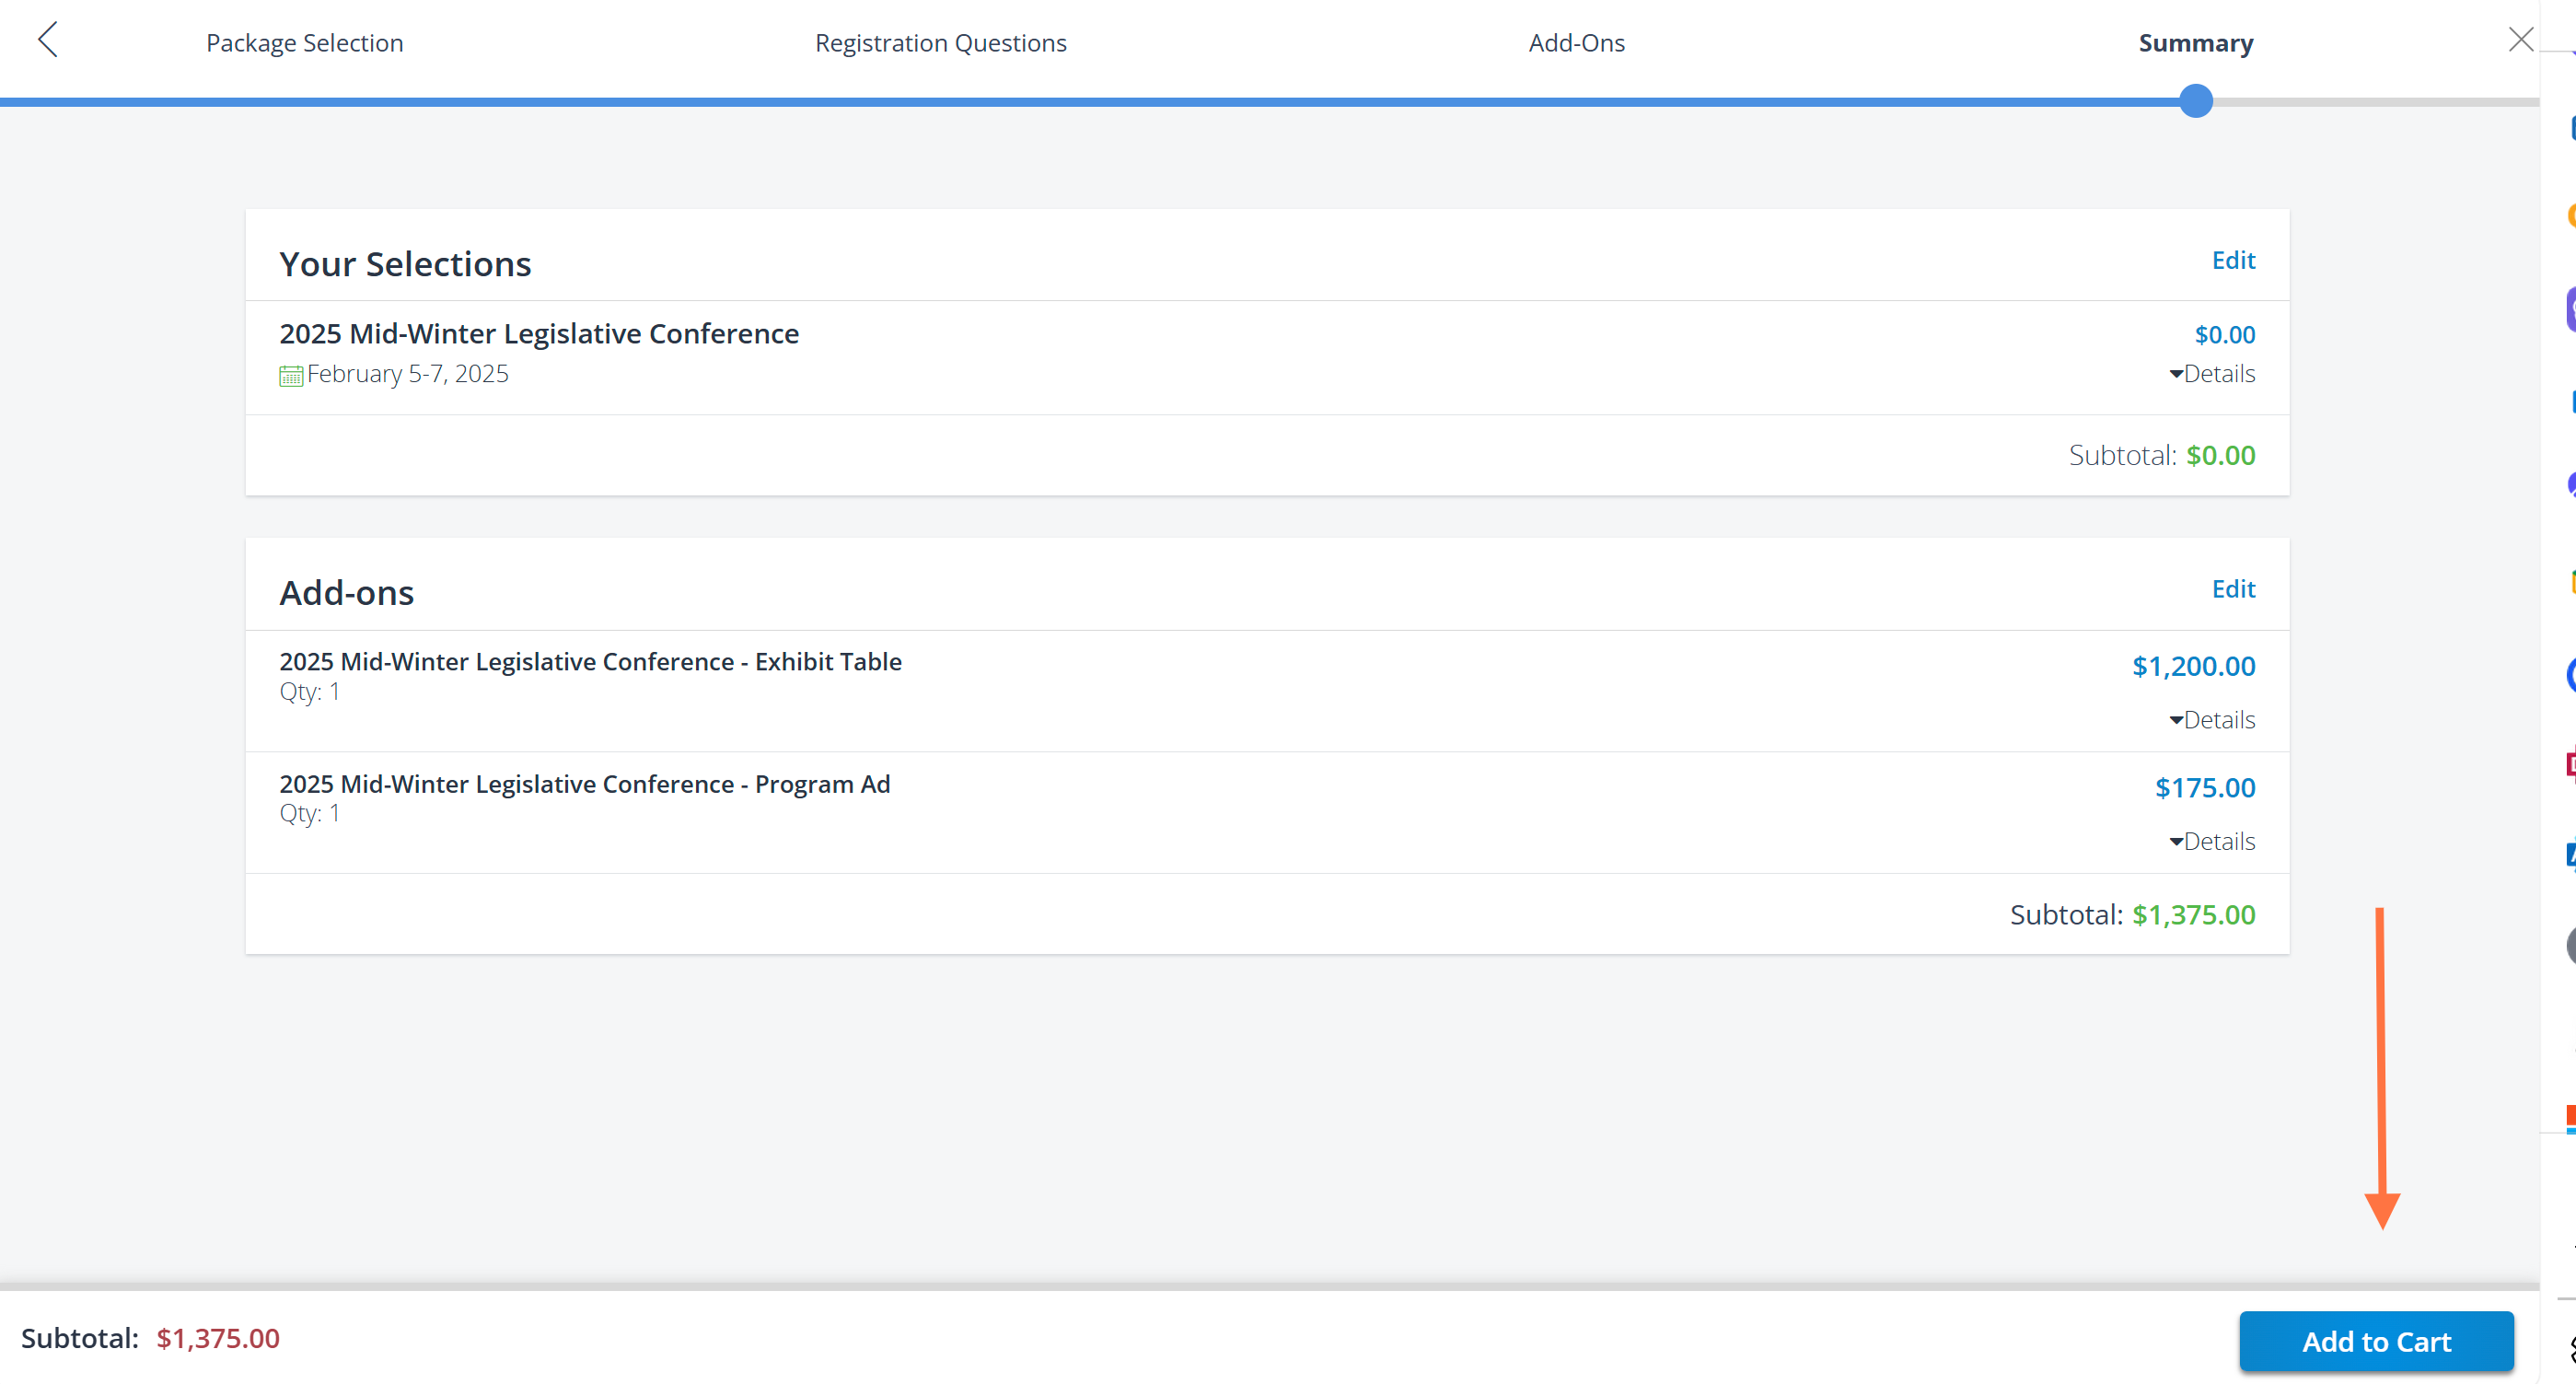
Task: Open the Package Selection step
Action: (x=305, y=43)
